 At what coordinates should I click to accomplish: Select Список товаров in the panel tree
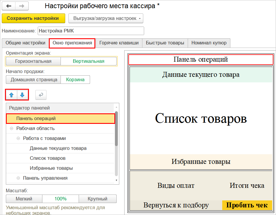coord(47,158)
